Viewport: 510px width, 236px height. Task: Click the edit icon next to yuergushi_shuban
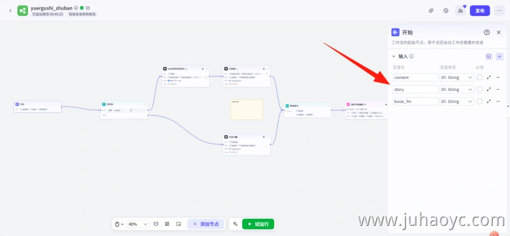[x=88, y=8]
